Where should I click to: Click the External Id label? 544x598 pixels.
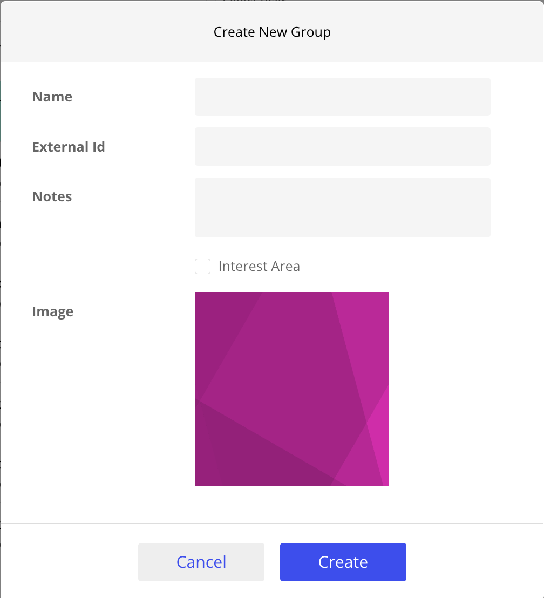[x=69, y=147]
